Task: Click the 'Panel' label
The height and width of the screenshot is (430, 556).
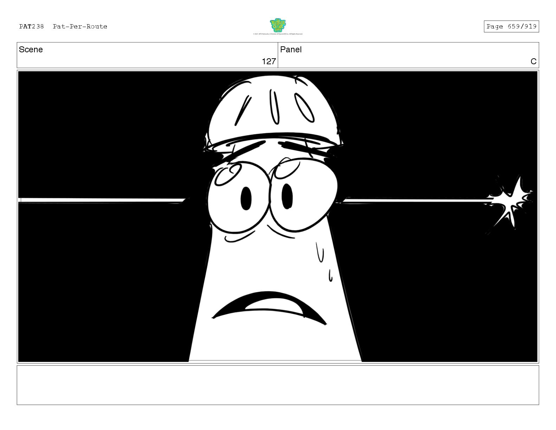Action: click(291, 49)
